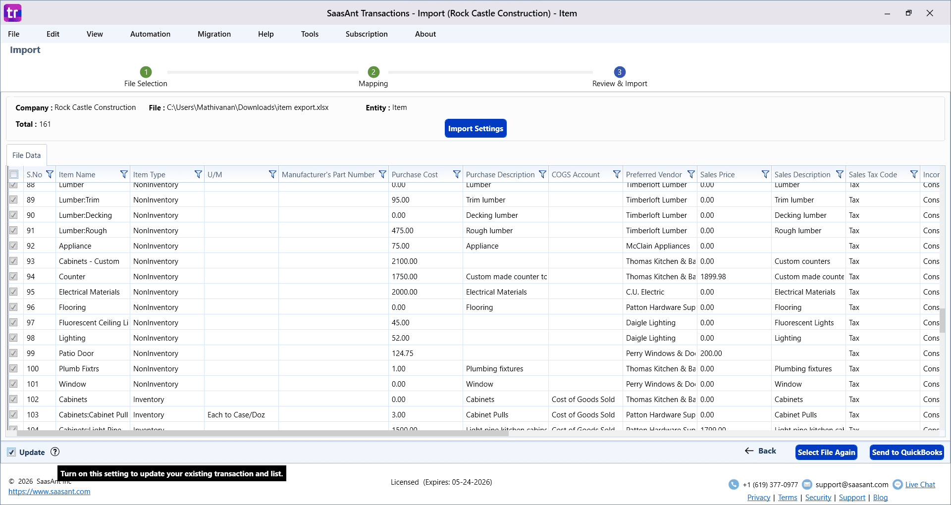Filter Manufacturer's Part Number column

coord(382,174)
